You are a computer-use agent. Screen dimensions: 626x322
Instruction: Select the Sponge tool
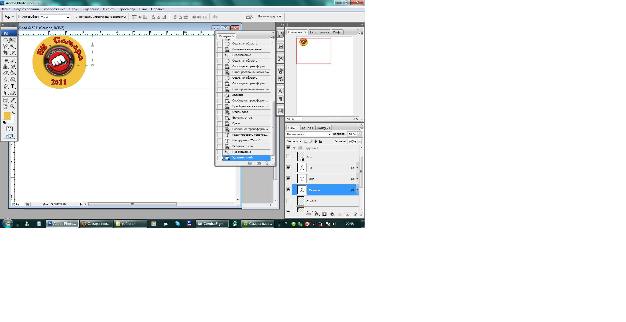click(x=13, y=79)
